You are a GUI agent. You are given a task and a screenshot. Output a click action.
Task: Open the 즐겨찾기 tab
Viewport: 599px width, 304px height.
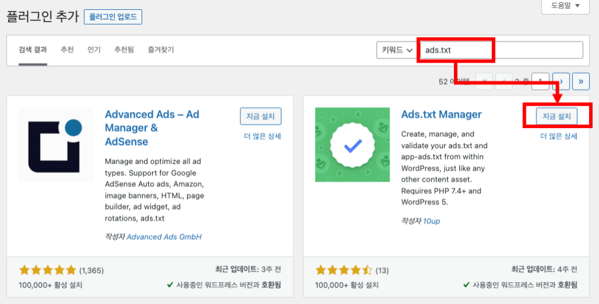point(161,50)
